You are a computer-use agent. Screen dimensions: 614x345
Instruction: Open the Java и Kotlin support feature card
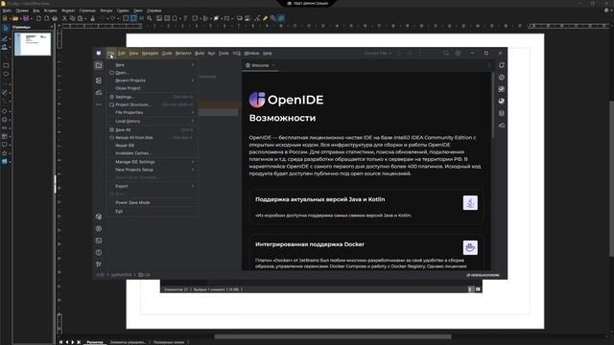(366, 207)
